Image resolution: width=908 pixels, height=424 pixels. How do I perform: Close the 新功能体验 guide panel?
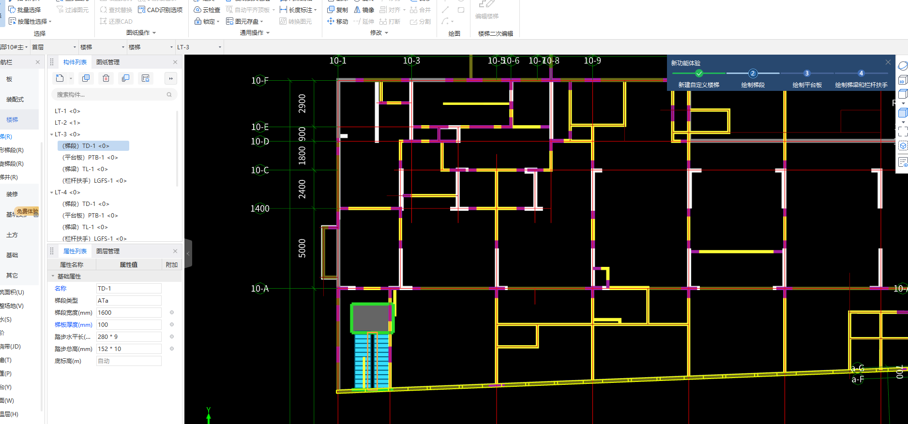click(888, 62)
